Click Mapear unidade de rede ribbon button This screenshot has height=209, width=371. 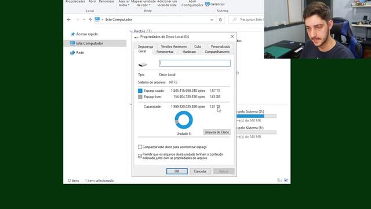tap(143, 3)
